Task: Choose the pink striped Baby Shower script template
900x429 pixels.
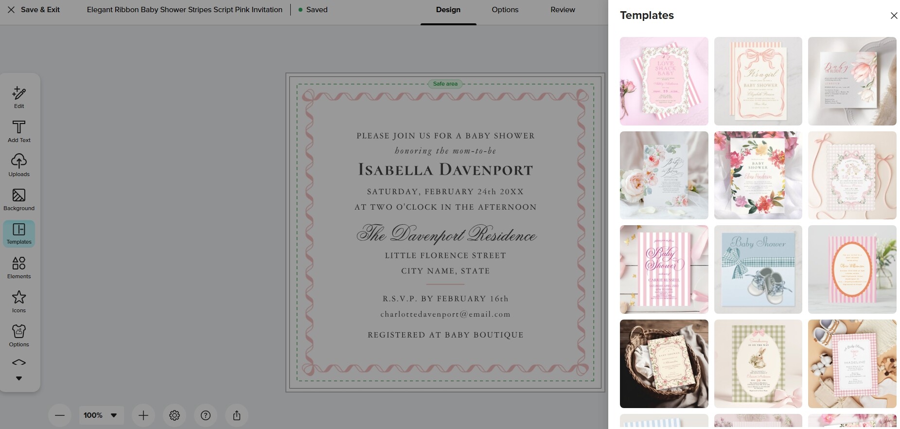Action: pyautogui.click(x=664, y=269)
